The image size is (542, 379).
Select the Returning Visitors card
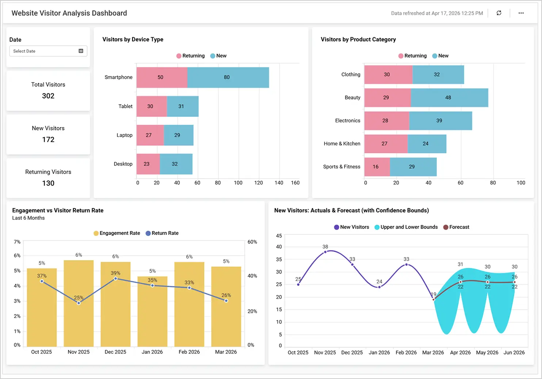click(48, 178)
